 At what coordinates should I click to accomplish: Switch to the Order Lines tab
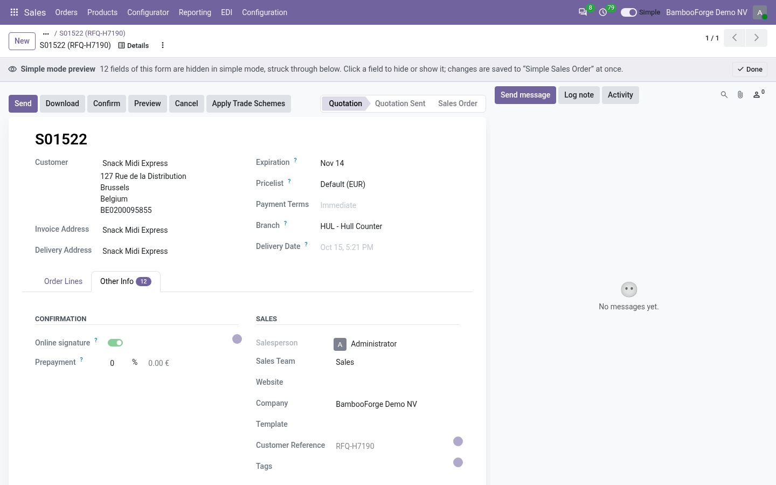coord(63,281)
